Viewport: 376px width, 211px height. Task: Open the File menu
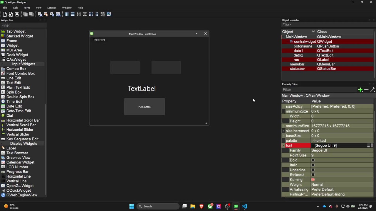(5, 8)
